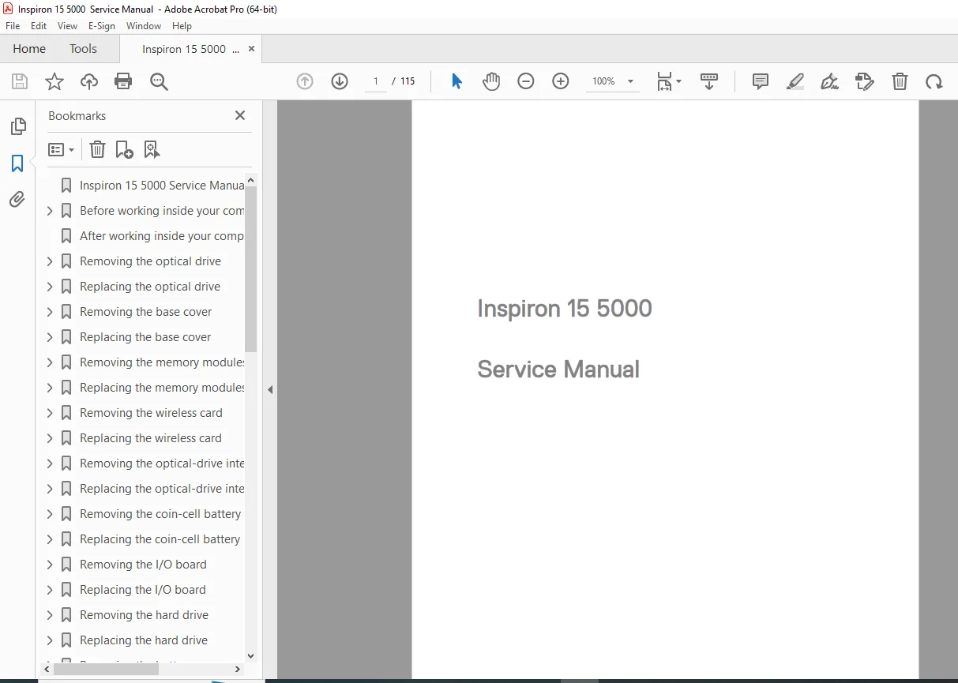Expand Replacing the coin-cell battery bookmark
Image resolution: width=958 pixels, height=683 pixels.
tap(50, 539)
